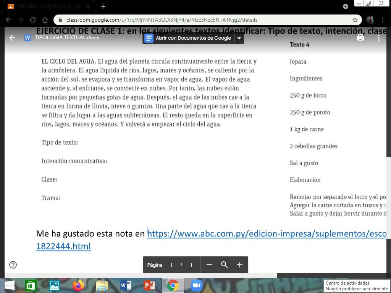The image size is (391, 293).
Task: Go to the browser home page icon
Action: click(45, 20)
